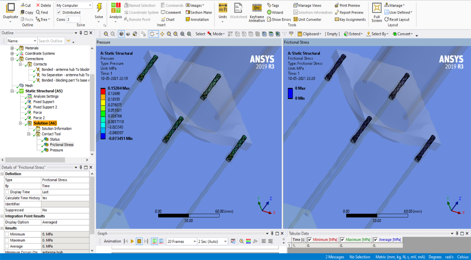Toggle the Distributed checkbox
Image resolution: width=471 pixels, height=260 pixels.
59,12
